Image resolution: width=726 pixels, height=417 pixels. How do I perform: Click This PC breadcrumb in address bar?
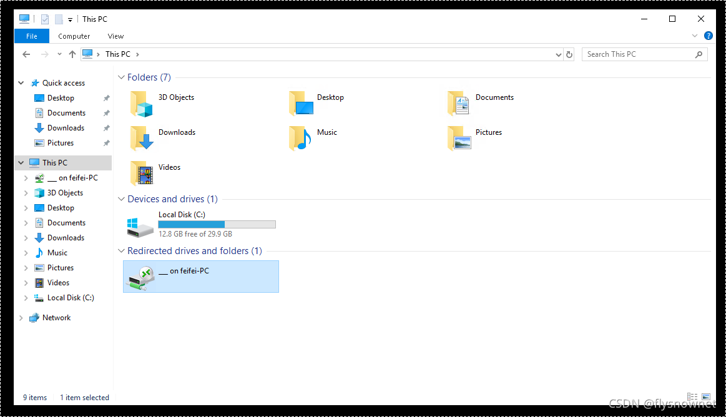coord(118,54)
